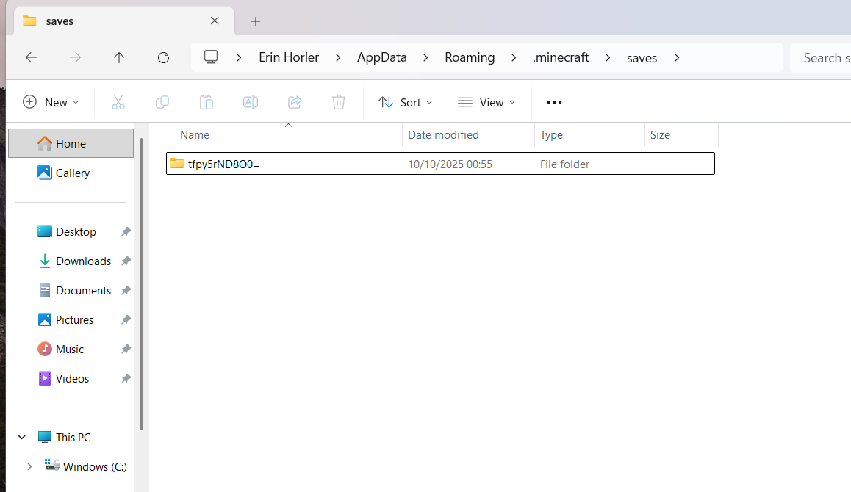This screenshot has width=851, height=492.
Task: Click the Rename icon in toolbar
Action: pyautogui.click(x=251, y=102)
